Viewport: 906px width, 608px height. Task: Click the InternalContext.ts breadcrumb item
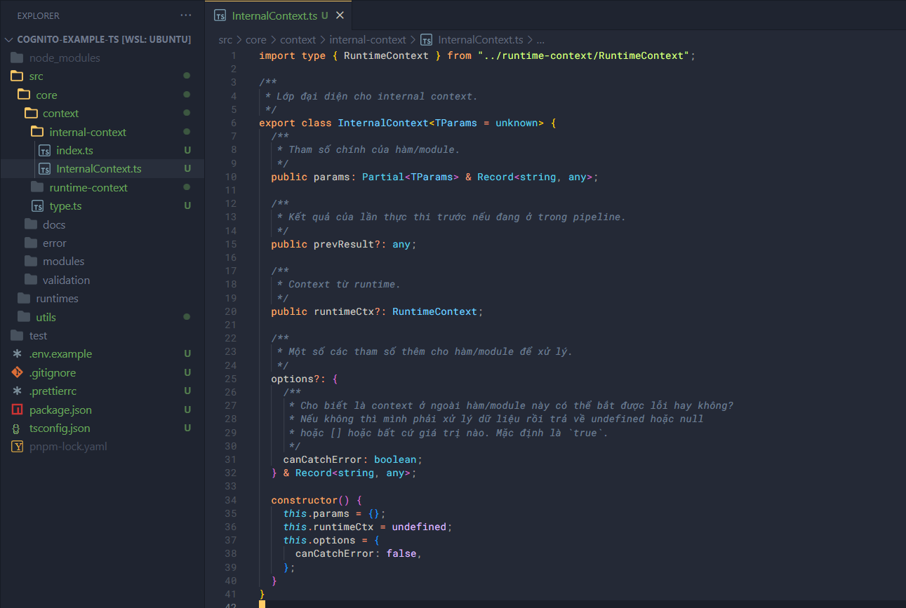tap(480, 40)
